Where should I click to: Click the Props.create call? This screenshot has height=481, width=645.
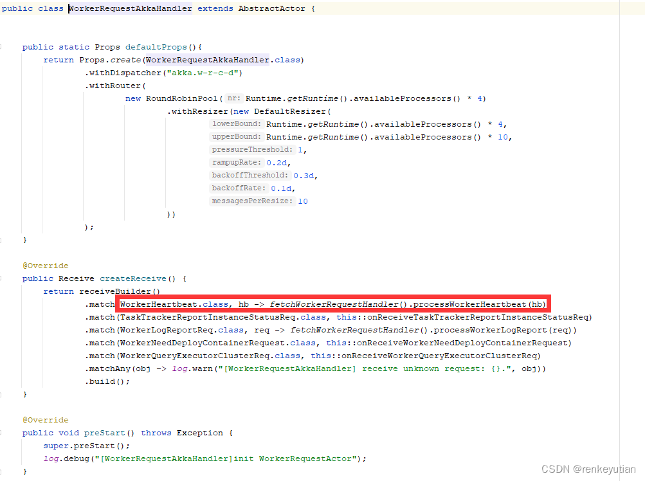(110, 60)
